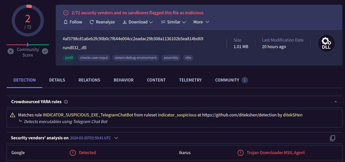Screen dimensions: 345x162
Task: Click the Follow bell button
Action: point(73,22)
